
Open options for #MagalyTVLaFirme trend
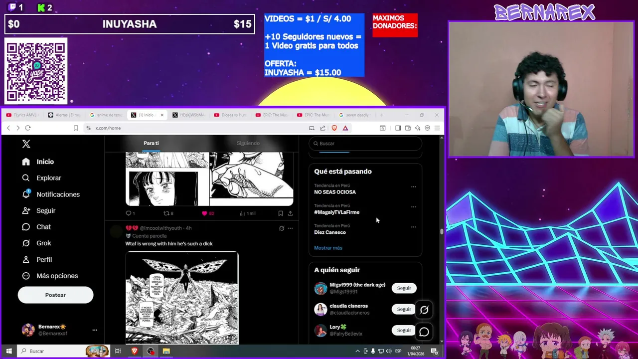click(413, 206)
